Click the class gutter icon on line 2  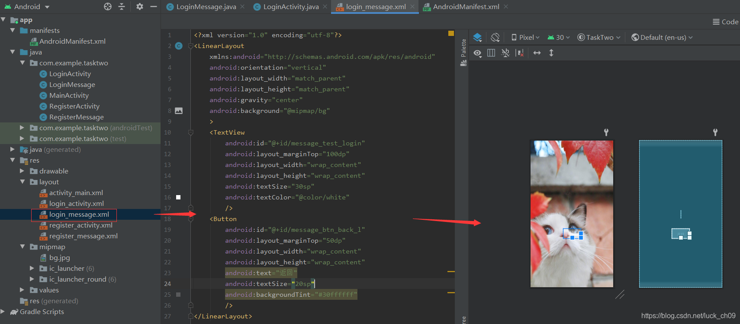pos(179,46)
